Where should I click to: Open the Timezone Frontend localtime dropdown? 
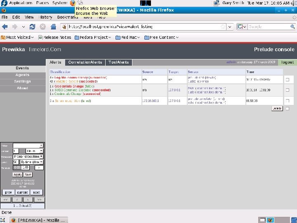click(x=28, y=157)
